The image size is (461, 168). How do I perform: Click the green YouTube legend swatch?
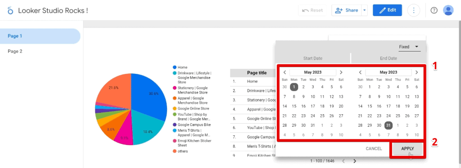pyautogui.click(x=175, y=114)
